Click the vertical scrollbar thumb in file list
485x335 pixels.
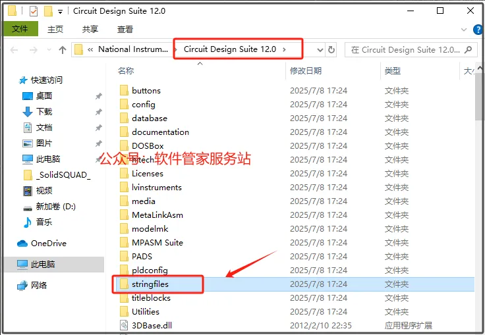pyautogui.click(x=479, y=97)
